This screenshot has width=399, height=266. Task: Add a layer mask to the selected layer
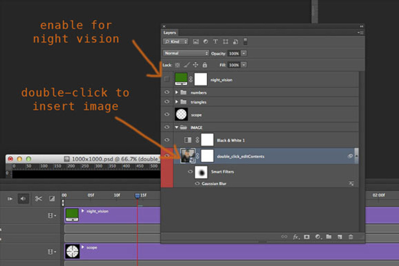pyautogui.click(x=307, y=236)
